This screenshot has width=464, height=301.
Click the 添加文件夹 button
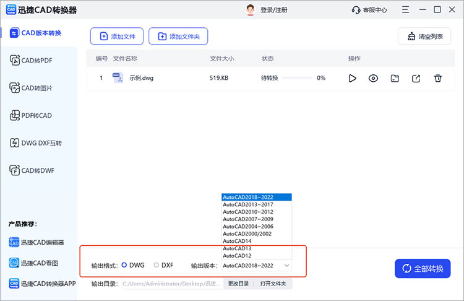[178, 36]
